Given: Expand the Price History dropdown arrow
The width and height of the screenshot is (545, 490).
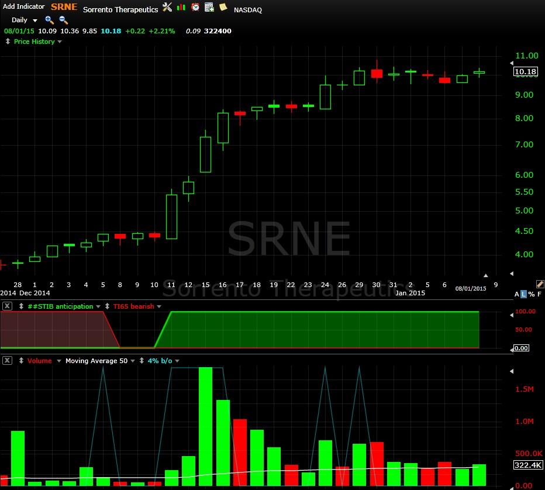Looking at the screenshot, I should pos(60,42).
